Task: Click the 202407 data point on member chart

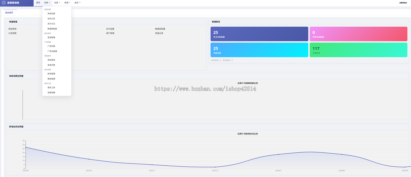Action: [278, 154]
